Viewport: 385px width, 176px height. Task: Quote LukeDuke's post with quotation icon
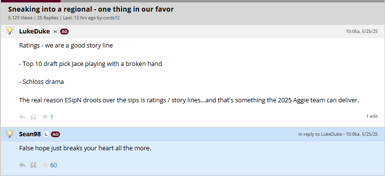coord(33,117)
